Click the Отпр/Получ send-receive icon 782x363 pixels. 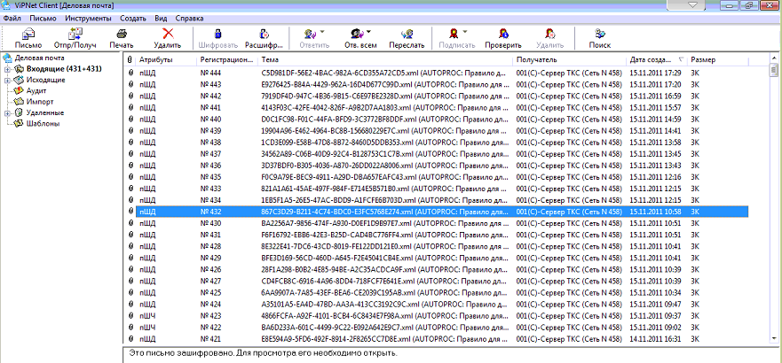pyautogui.click(x=75, y=35)
